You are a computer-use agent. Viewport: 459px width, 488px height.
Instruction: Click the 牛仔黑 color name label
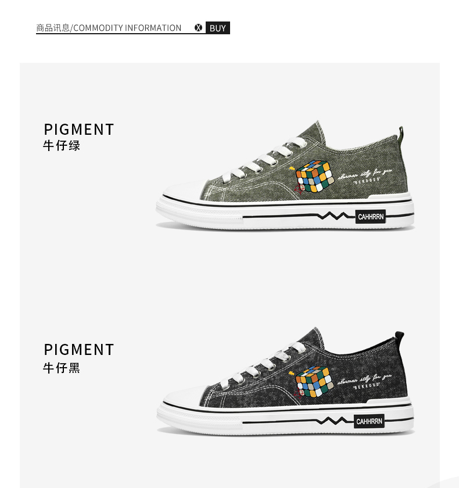click(62, 368)
